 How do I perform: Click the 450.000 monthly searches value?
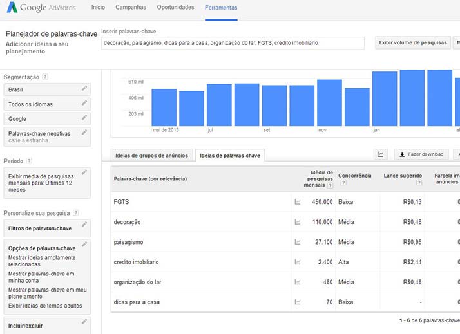coord(322,202)
